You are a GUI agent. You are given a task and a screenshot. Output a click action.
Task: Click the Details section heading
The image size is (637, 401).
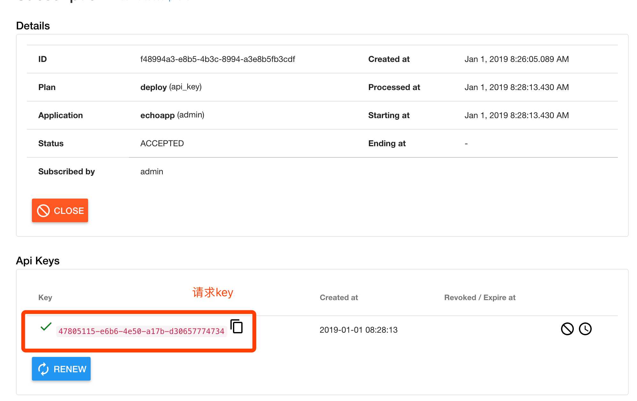33,26
